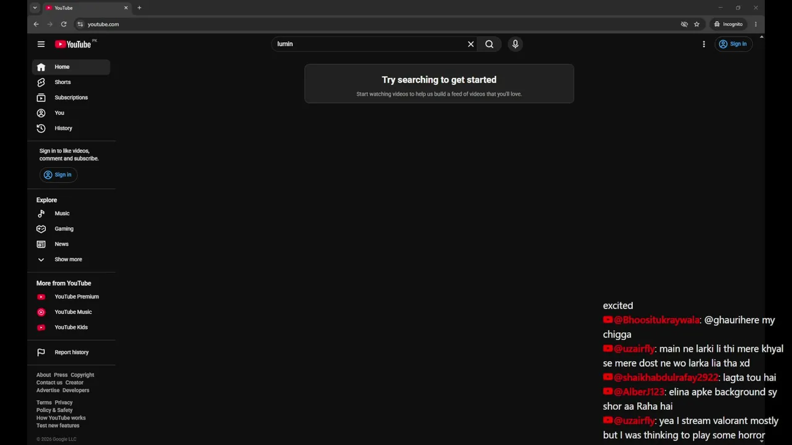
Task: Open watch History
Action: pos(71,129)
